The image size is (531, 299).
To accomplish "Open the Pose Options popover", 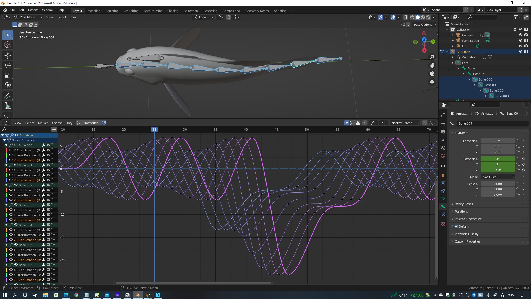I will click(x=425, y=25).
